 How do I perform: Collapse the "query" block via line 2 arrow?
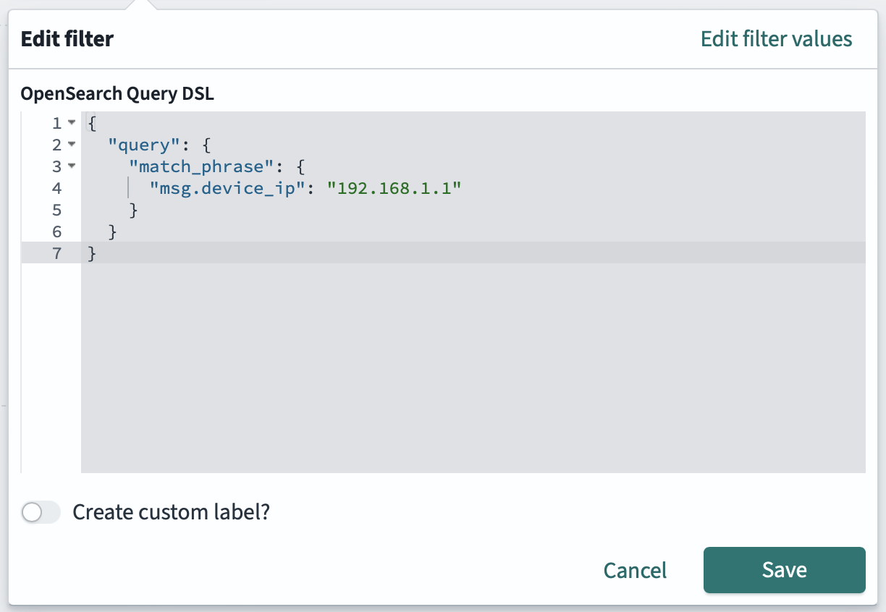71,145
